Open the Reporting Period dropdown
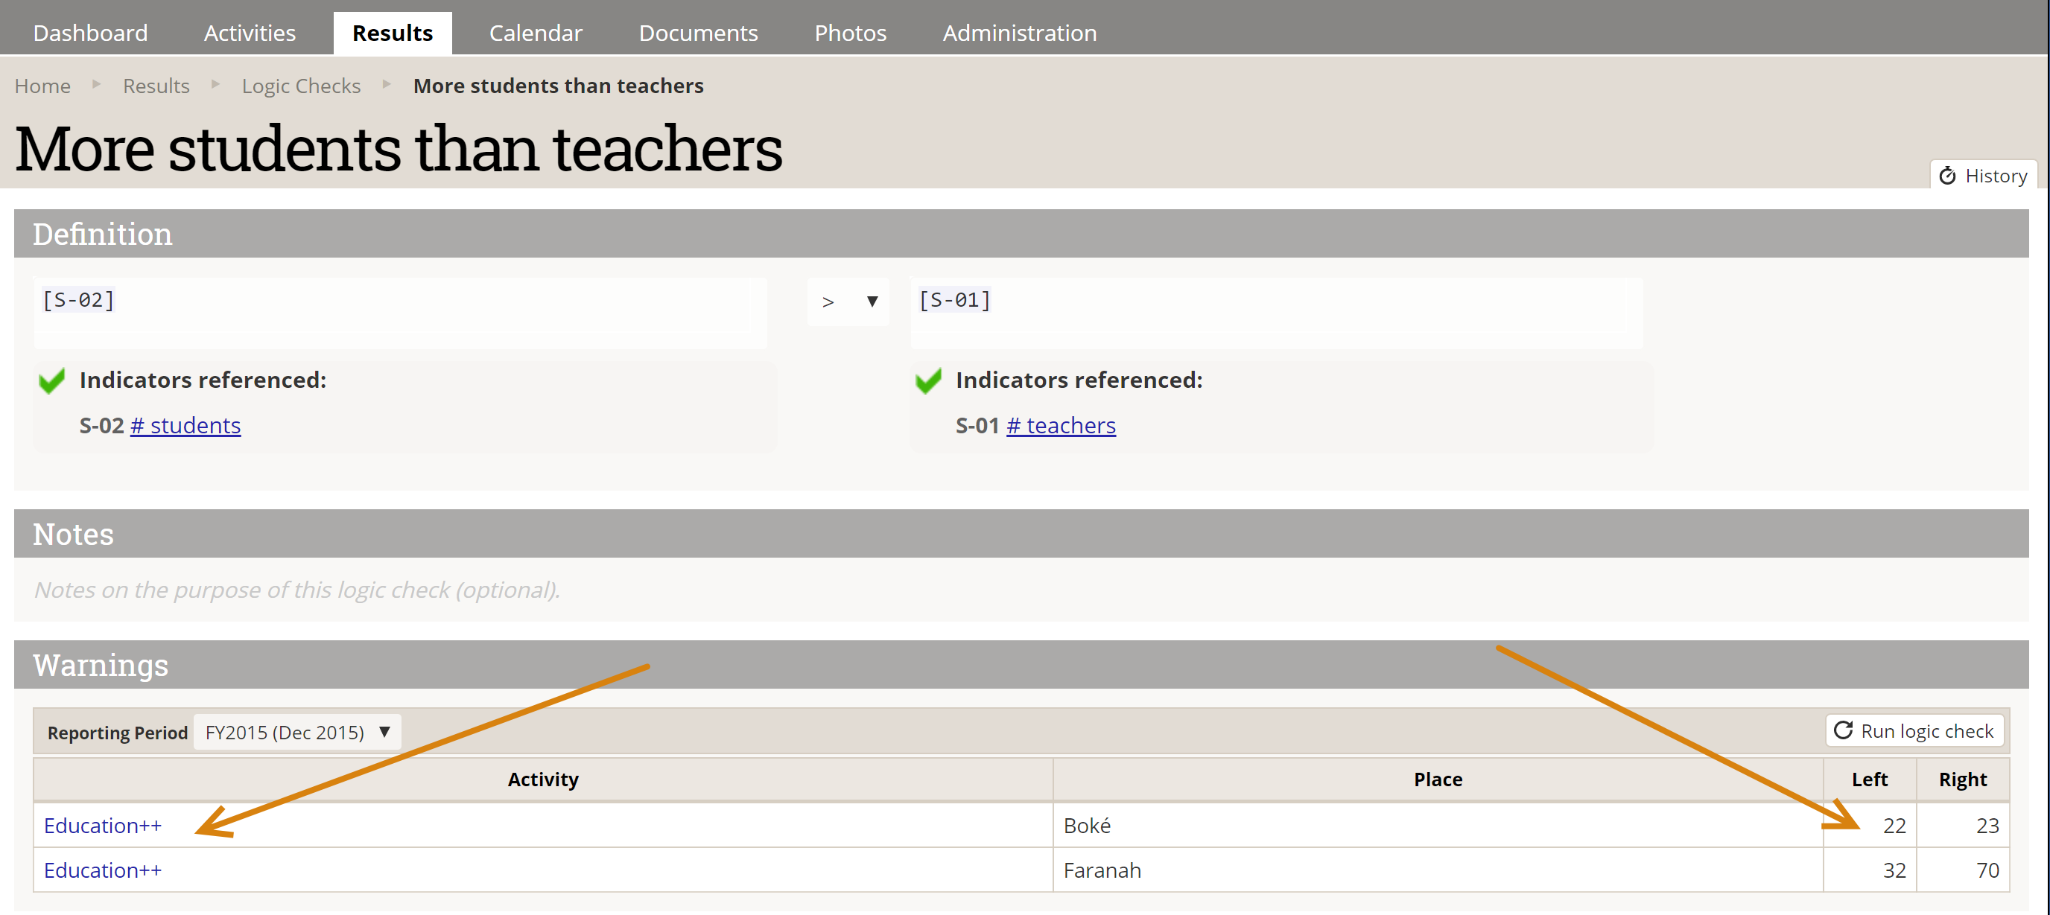This screenshot has width=2050, height=915. click(296, 732)
